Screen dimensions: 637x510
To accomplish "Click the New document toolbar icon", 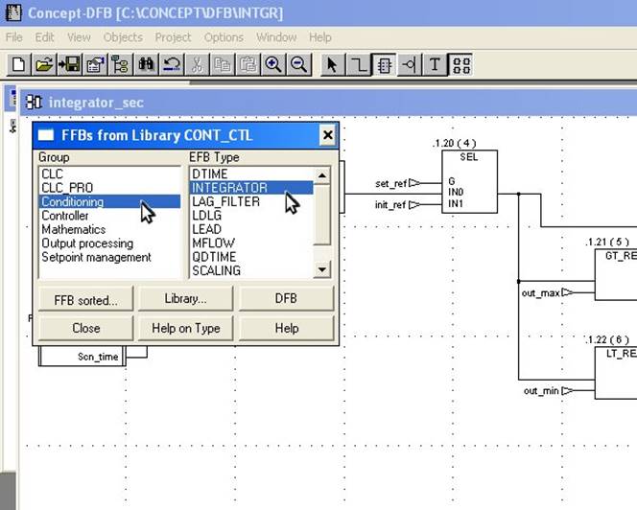I will (18, 64).
